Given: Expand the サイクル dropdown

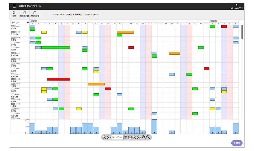Looking at the screenshot, I should coord(20,23).
